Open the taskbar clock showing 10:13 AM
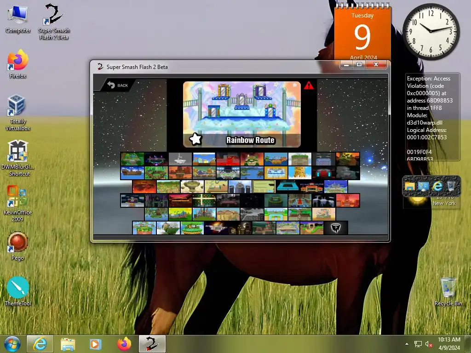Screen dimensions: 471x353 tap(449, 344)
